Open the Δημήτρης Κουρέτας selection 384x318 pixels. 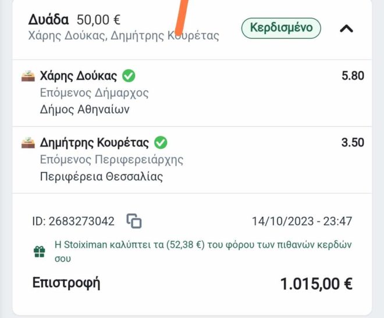[94, 143]
